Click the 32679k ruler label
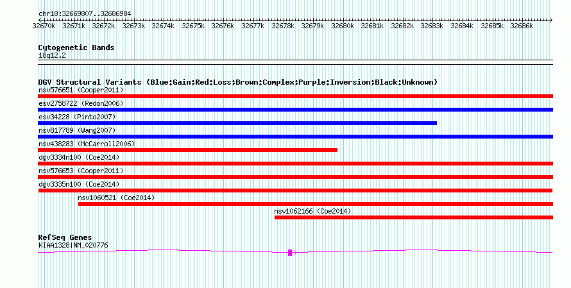The height and width of the screenshot is (288, 571). tap(313, 26)
